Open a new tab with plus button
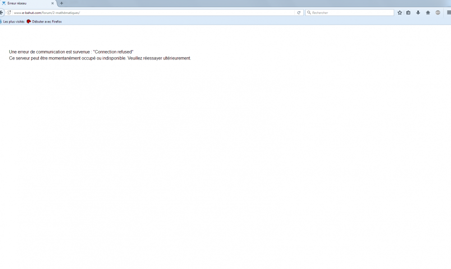 [x=62, y=3]
